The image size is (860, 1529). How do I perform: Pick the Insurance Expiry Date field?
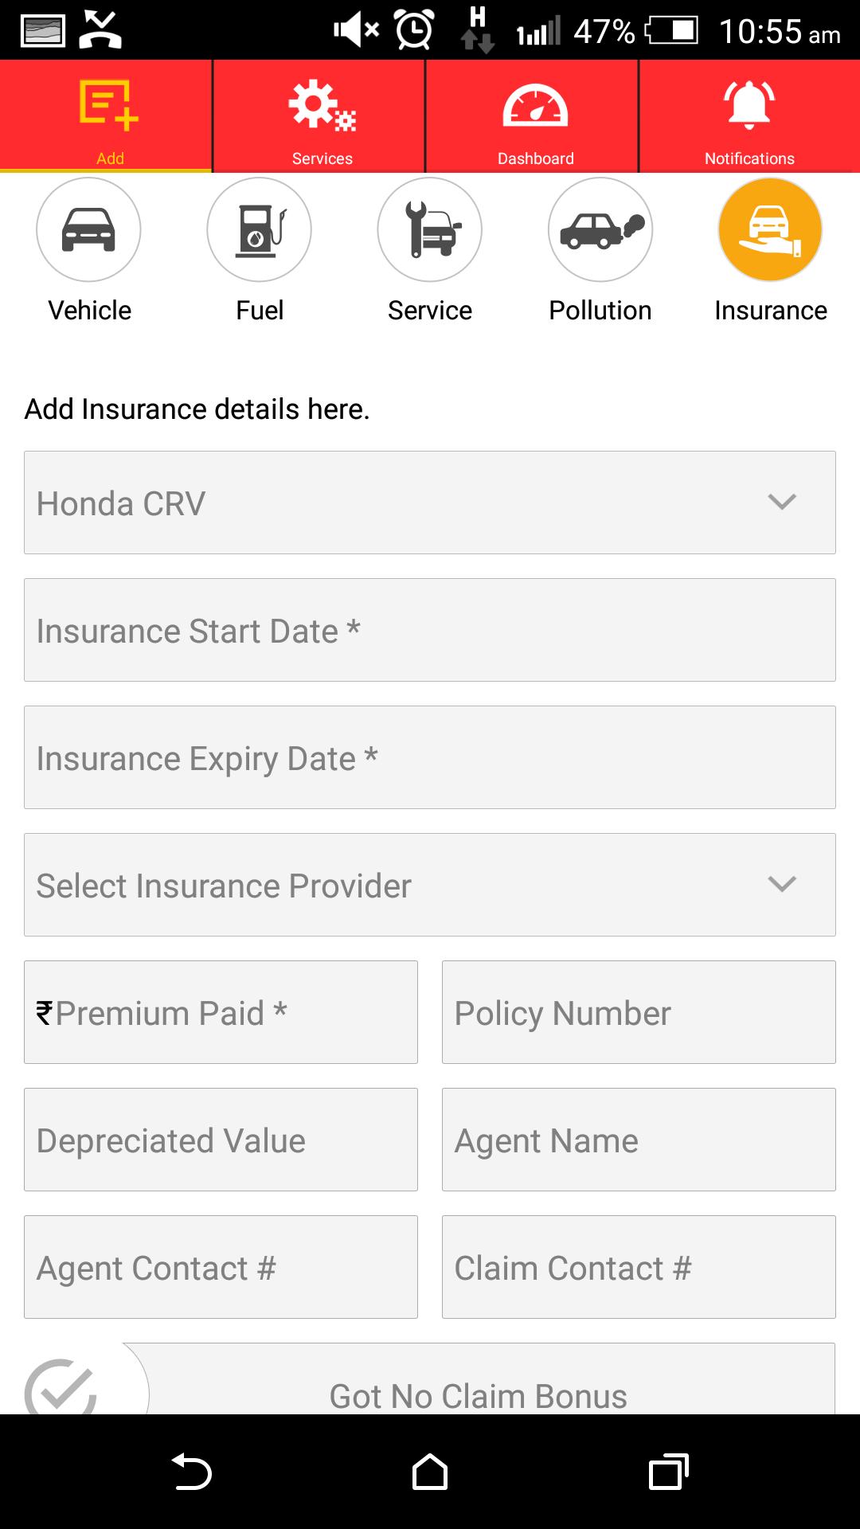(430, 757)
